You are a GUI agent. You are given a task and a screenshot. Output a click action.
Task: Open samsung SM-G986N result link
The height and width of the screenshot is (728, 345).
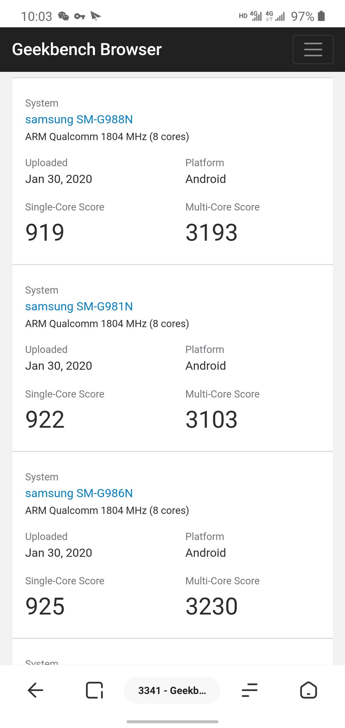pos(79,493)
